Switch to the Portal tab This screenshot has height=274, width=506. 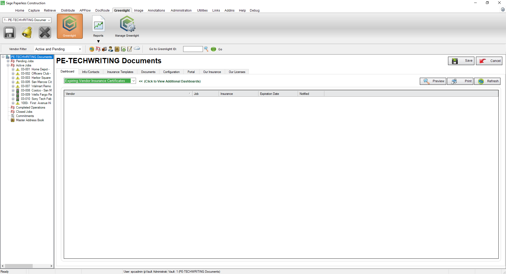(x=191, y=72)
